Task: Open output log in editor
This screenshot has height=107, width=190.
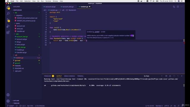Action: [x=174, y=76]
